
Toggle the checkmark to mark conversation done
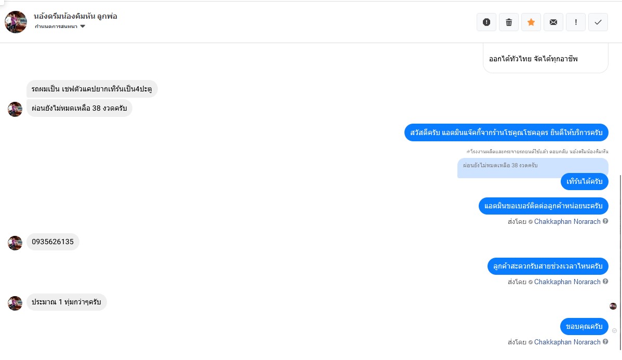point(598,22)
